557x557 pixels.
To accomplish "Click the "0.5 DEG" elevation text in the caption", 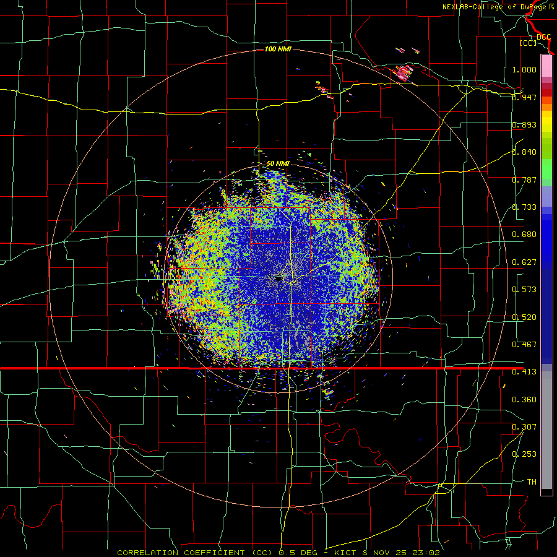I will tap(298, 553).
